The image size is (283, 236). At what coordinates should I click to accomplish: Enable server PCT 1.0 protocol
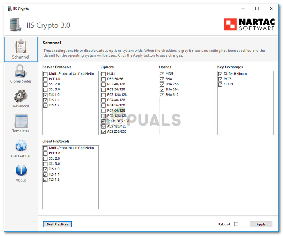(x=45, y=79)
